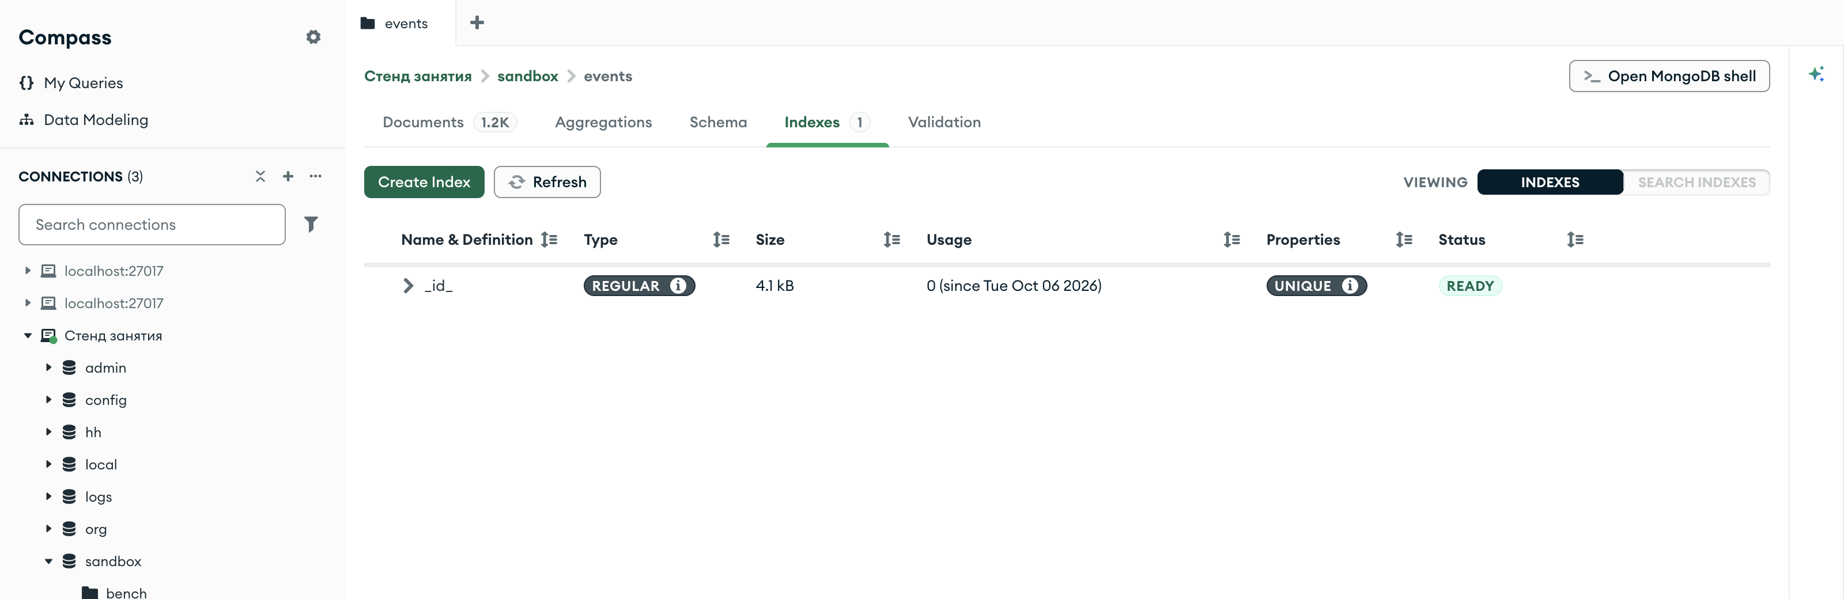
Task: Click the connections filter funnel icon
Action: pos(311,225)
